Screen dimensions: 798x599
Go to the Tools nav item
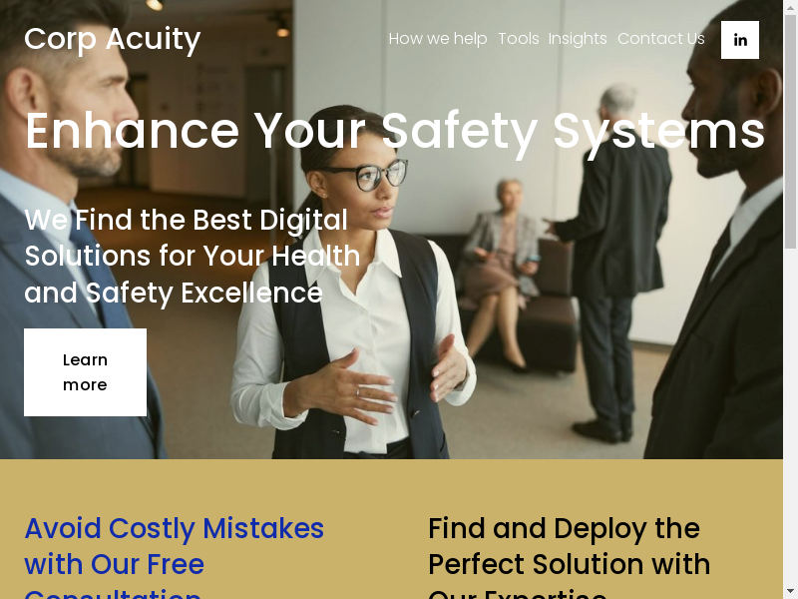pyautogui.click(x=518, y=39)
